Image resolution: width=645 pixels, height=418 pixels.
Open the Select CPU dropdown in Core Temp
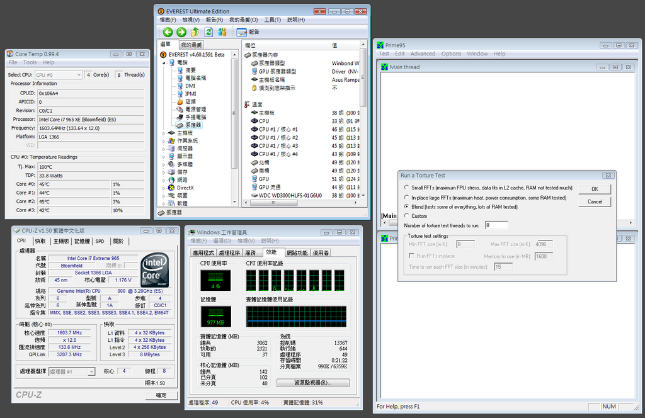coord(59,75)
